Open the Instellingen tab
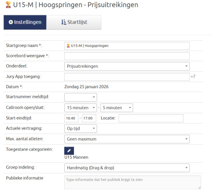 (25, 22)
